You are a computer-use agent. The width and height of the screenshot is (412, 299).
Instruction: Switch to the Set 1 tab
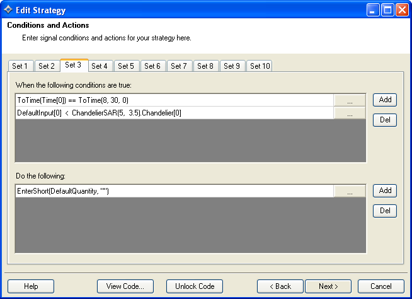[21, 66]
